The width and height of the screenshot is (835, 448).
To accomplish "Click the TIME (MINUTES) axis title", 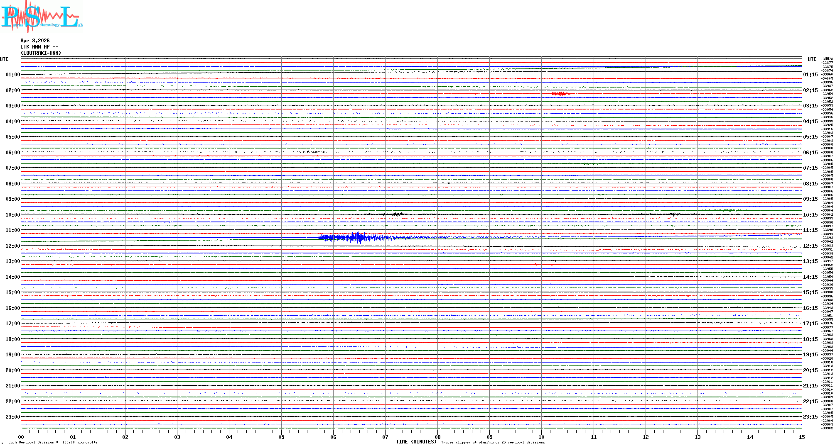I will click(x=416, y=442).
